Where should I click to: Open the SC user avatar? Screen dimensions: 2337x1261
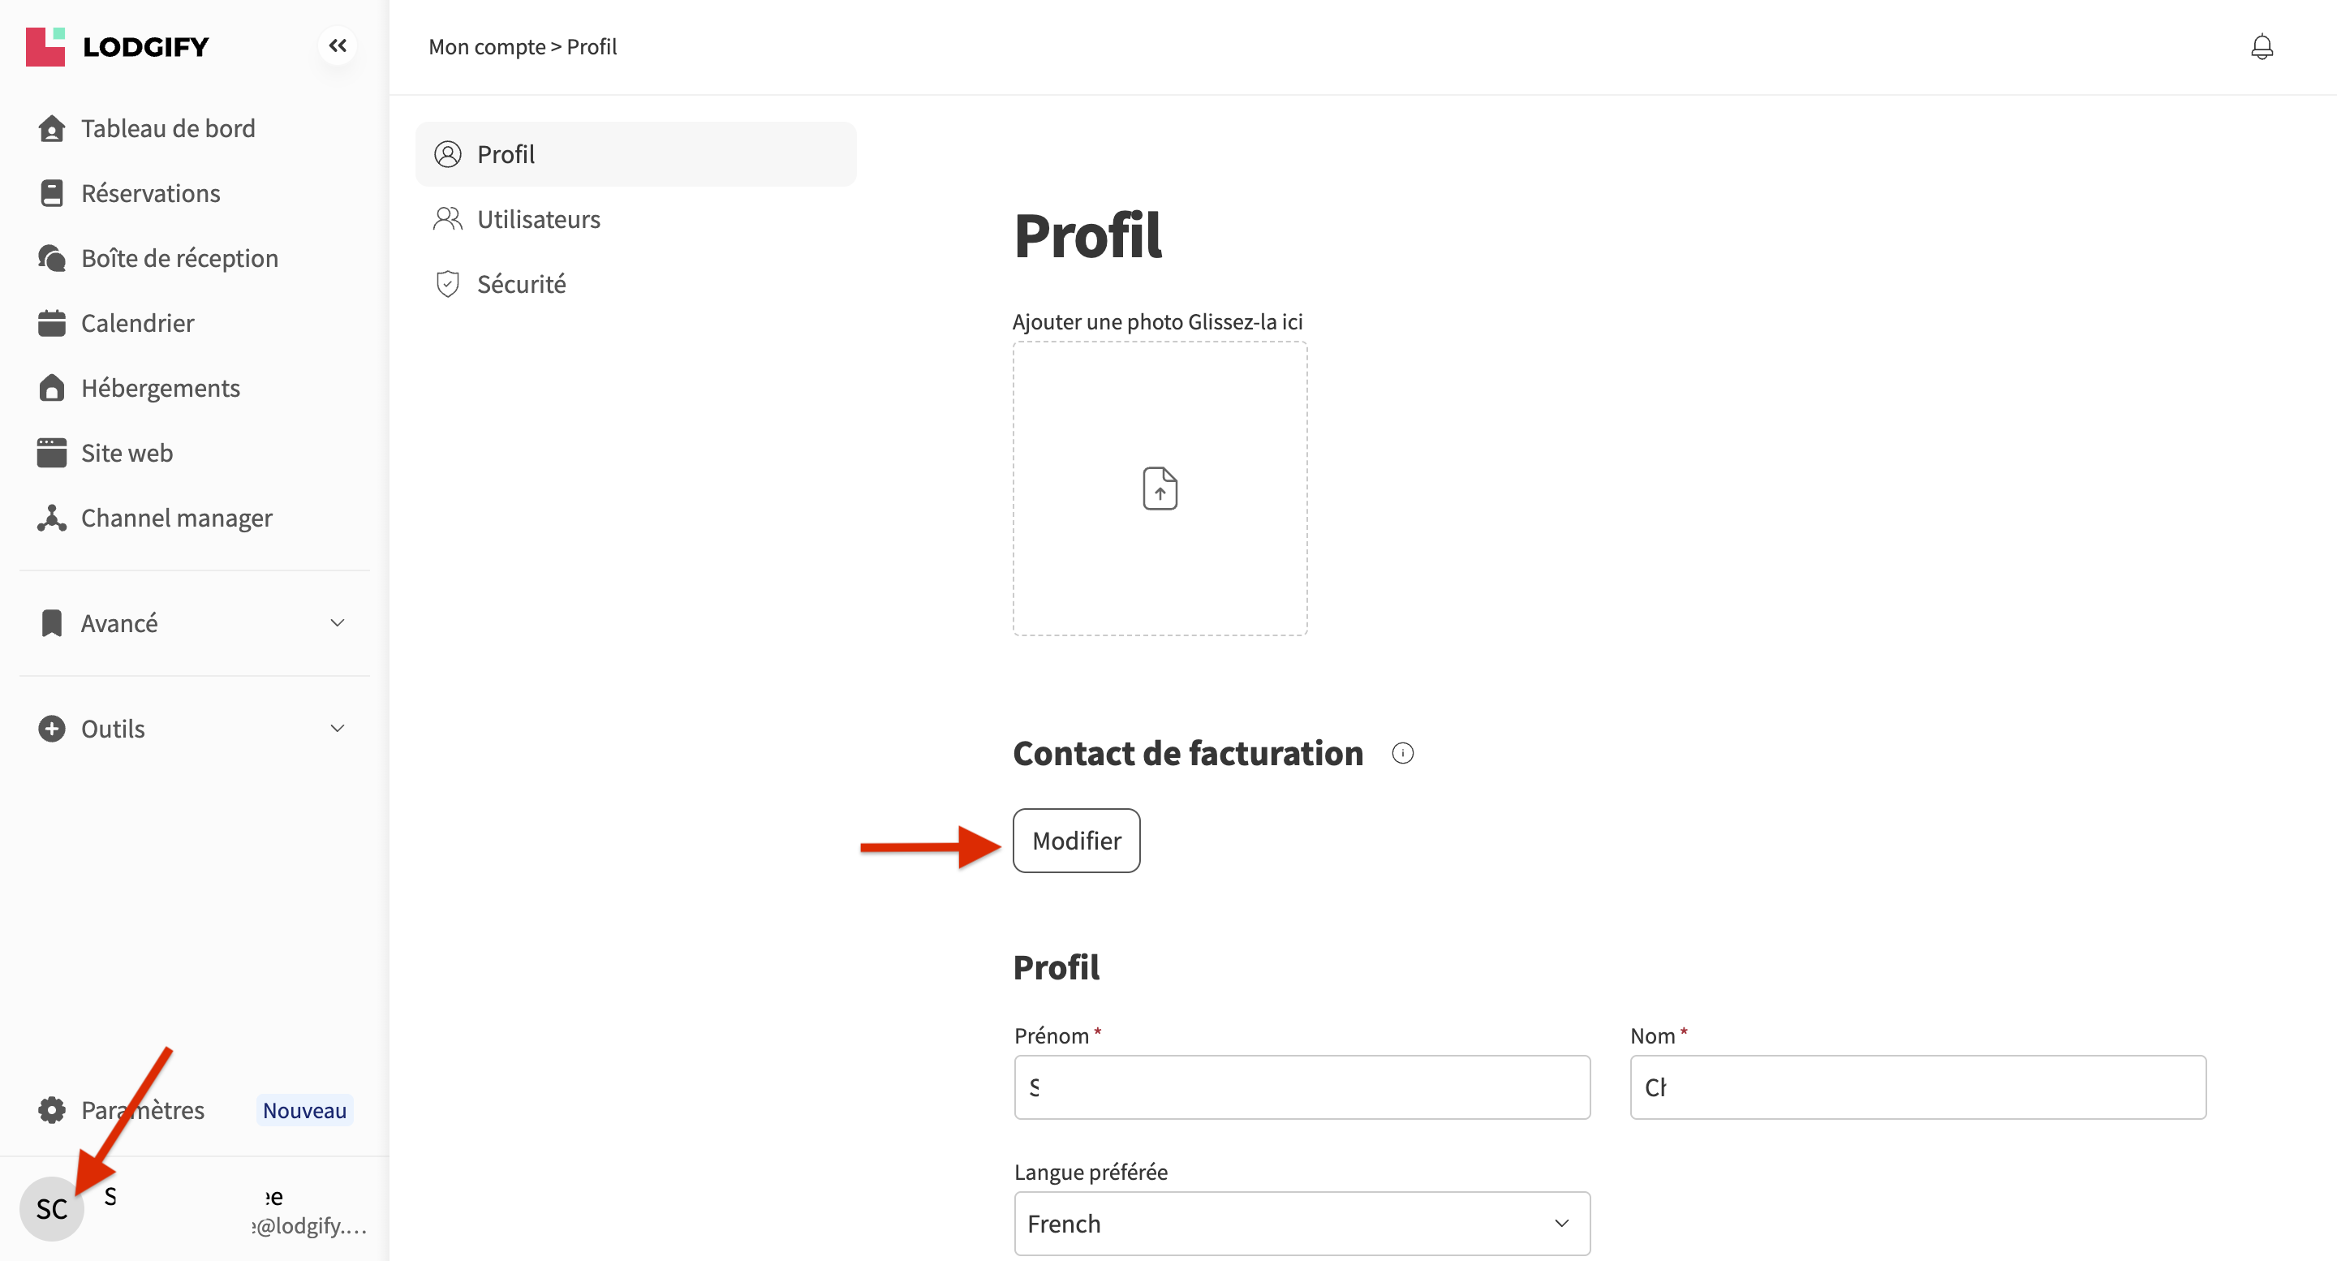[52, 1207]
